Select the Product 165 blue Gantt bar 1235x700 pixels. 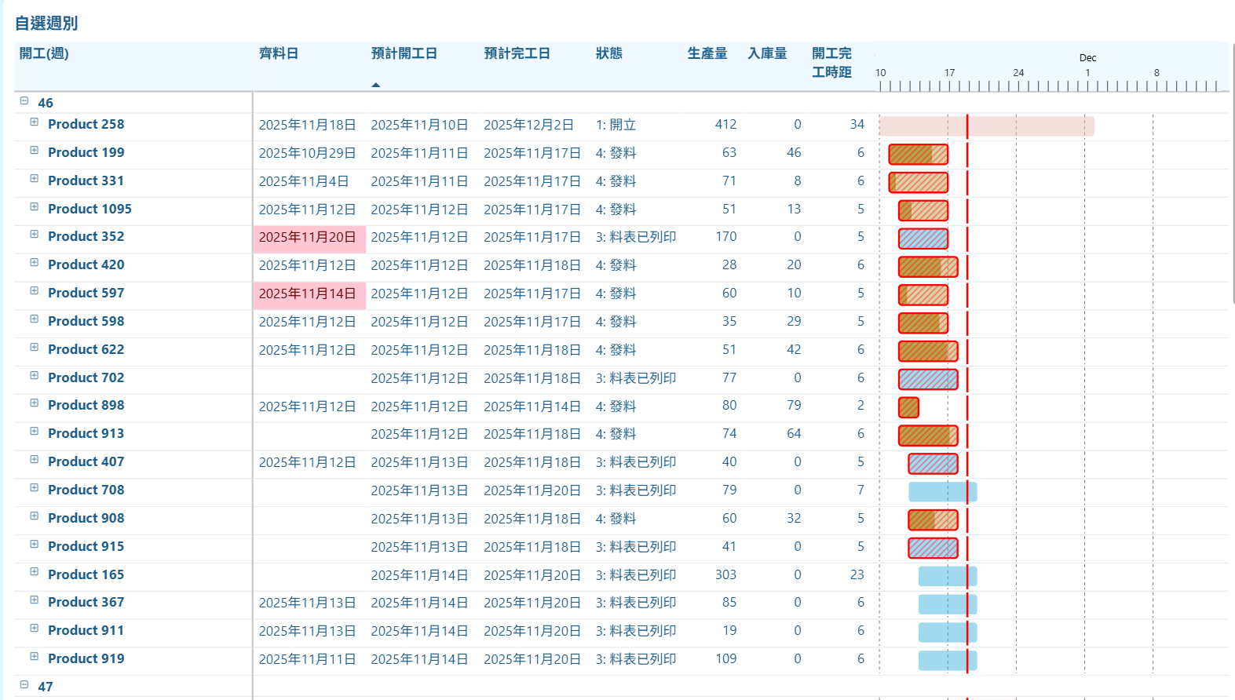coord(948,576)
